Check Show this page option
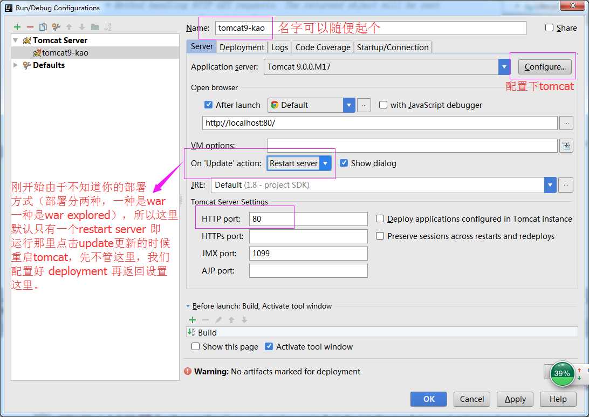The image size is (589, 417). pyautogui.click(x=195, y=346)
